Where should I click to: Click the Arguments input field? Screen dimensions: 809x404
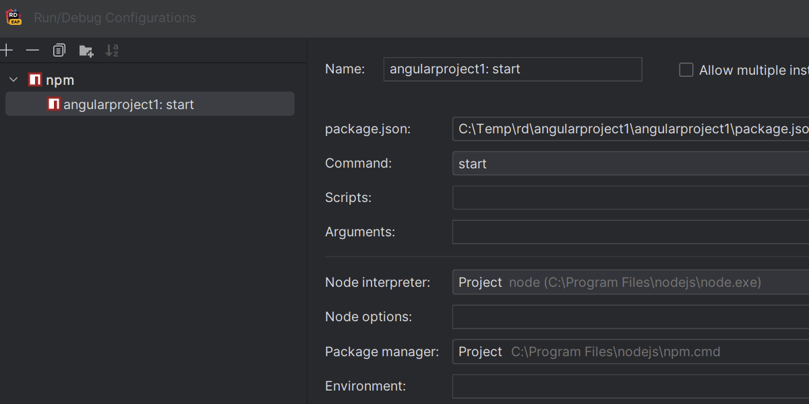click(x=630, y=232)
